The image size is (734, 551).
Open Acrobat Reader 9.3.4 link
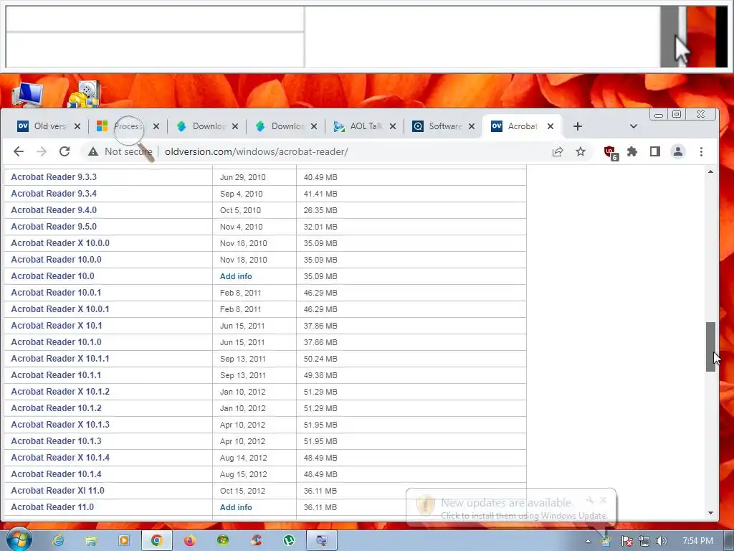[54, 194]
